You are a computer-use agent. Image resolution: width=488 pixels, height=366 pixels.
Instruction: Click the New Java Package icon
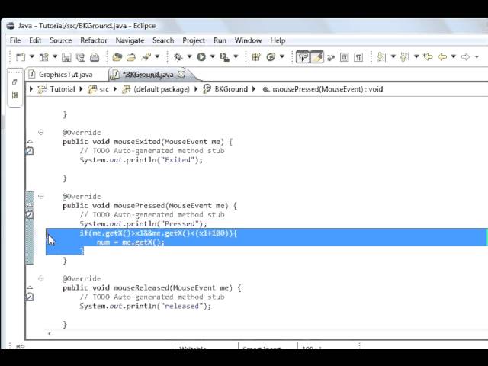256,57
